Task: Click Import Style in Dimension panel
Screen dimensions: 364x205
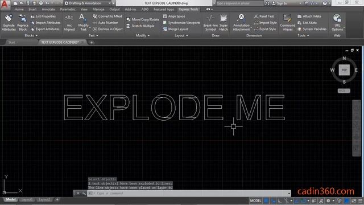Action: pos(265,23)
